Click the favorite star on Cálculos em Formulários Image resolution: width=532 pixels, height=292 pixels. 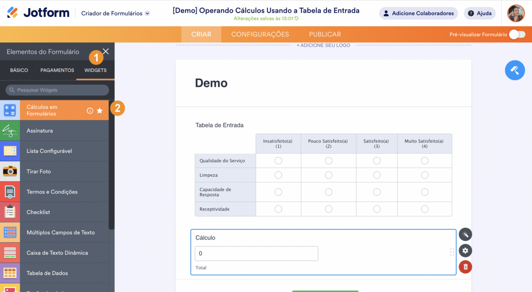tap(100, 110)
